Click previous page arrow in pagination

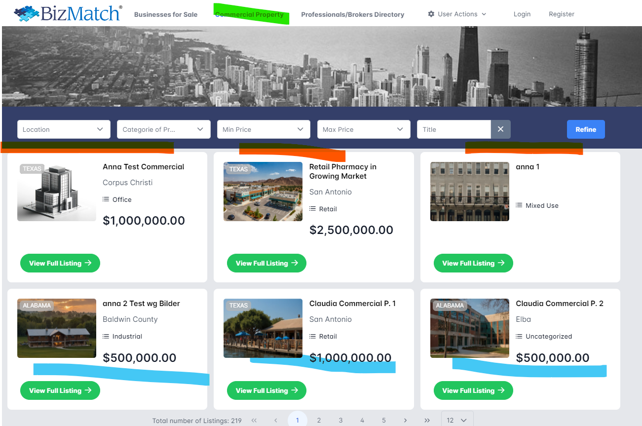[x=276, y=420]
